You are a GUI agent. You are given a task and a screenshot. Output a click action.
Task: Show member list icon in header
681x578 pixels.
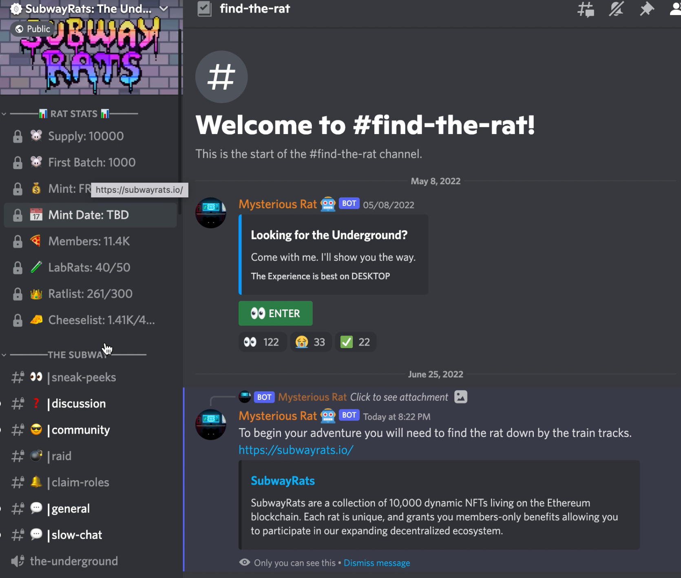[675, 9]
